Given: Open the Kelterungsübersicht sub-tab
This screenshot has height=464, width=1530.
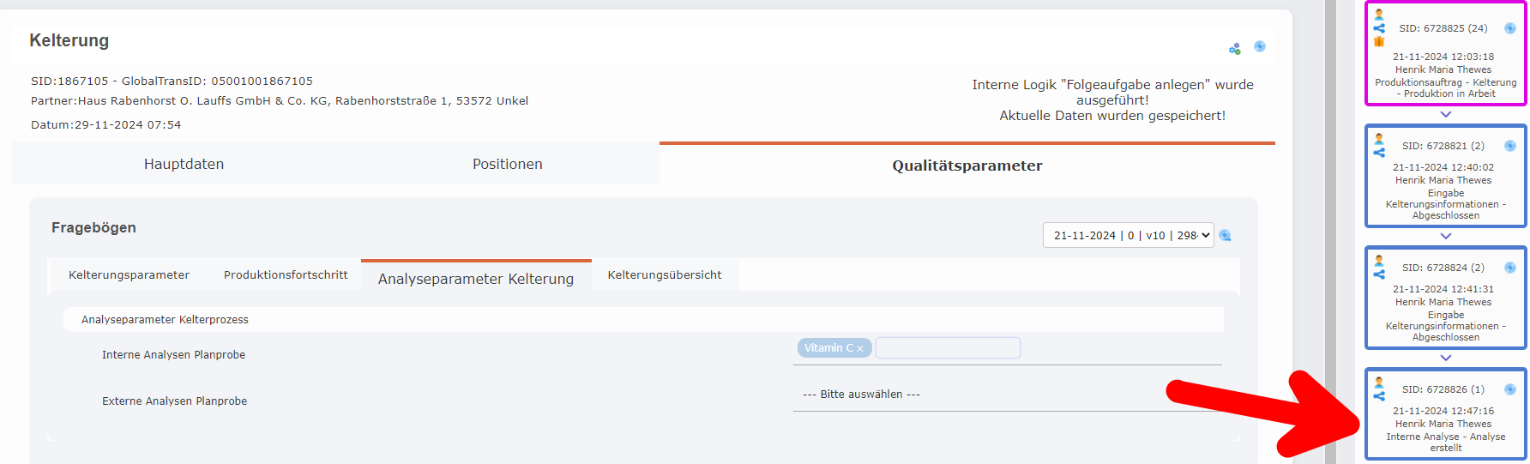Looking at the screenshot, I should click(x=665, y=275).
